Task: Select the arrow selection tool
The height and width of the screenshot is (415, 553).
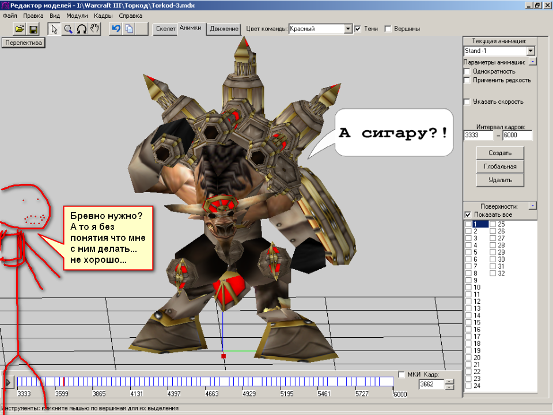Action: pos(54,29)
